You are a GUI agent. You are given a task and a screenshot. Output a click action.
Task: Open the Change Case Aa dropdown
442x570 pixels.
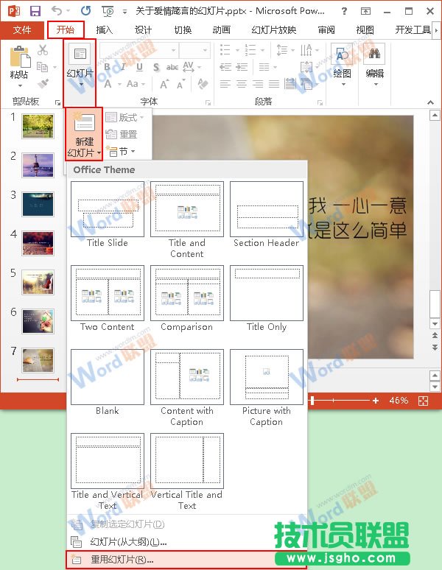136,84
